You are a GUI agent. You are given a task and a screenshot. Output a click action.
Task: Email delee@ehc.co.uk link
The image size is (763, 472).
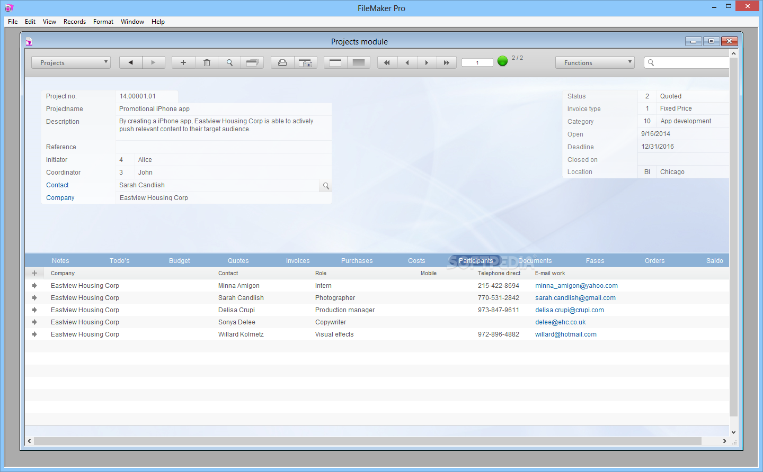[561, 322]
